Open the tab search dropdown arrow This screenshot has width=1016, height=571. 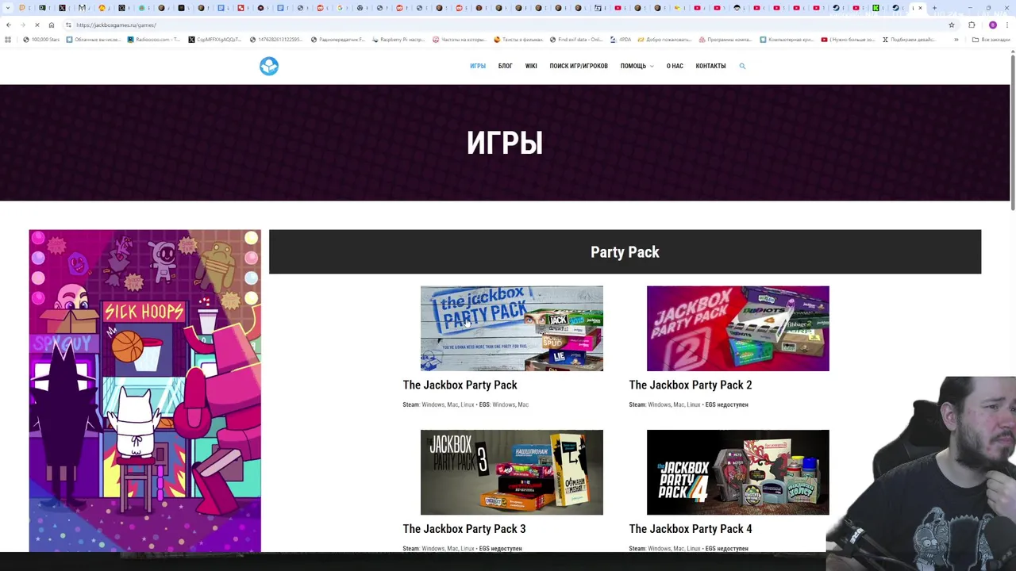(8, 8)
